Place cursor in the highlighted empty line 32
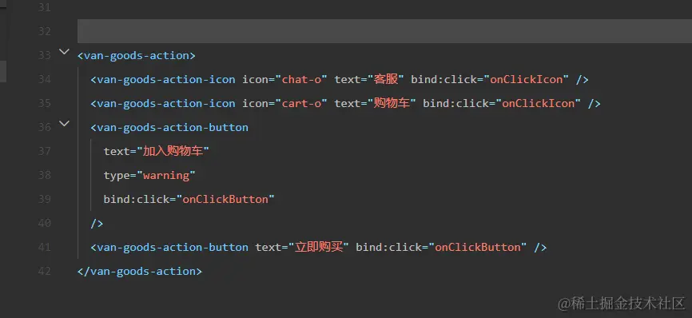 [x=384, y=31]
